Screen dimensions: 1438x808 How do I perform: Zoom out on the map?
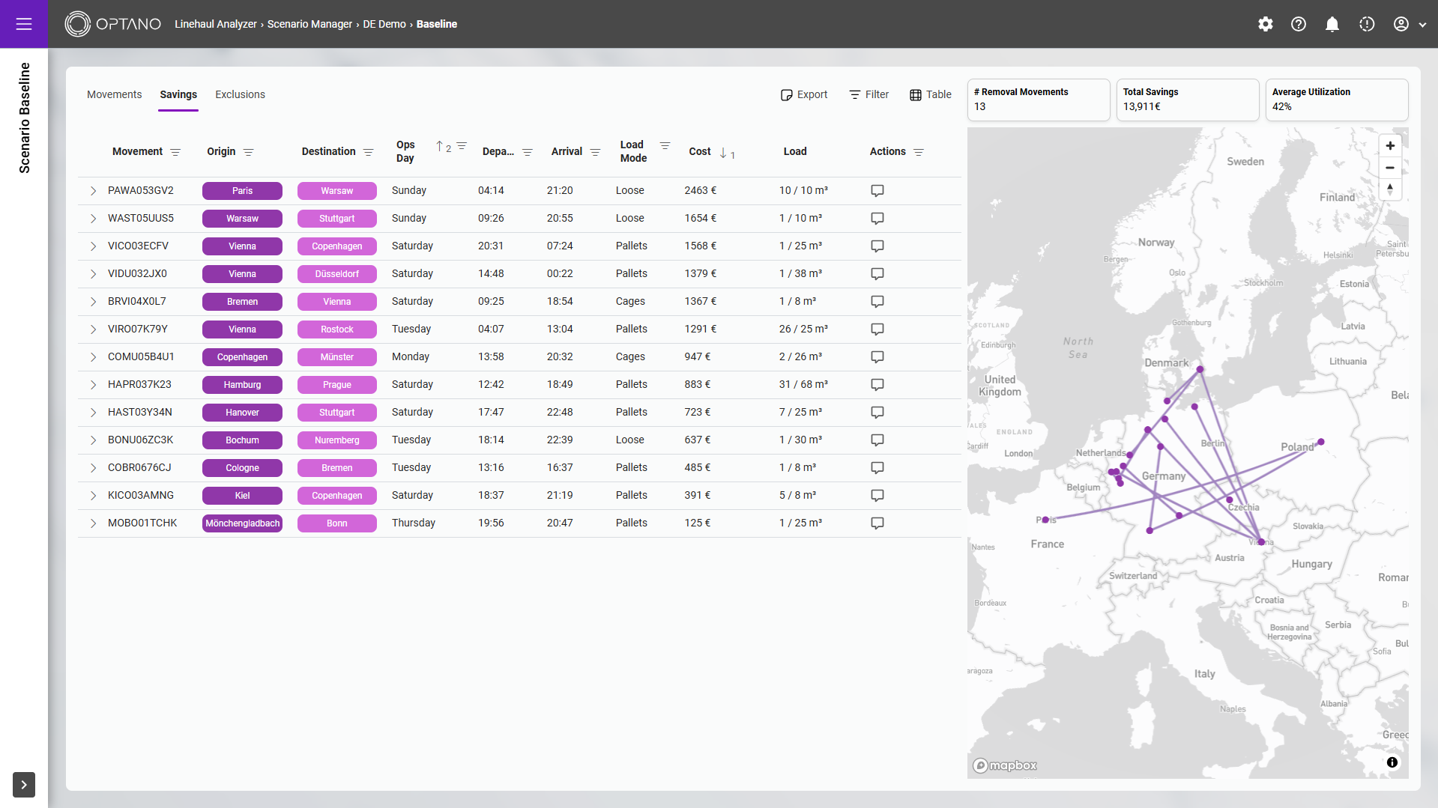click(1390, 168)
